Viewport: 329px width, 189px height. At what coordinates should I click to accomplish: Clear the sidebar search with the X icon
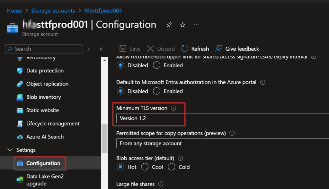click(89, 49)
